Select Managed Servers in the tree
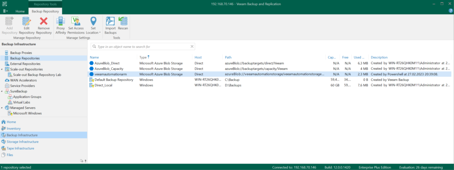Screen dimensions: 454x170 click(x=23, y=108)
